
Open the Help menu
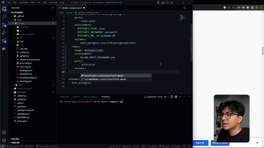pos(62,2)
